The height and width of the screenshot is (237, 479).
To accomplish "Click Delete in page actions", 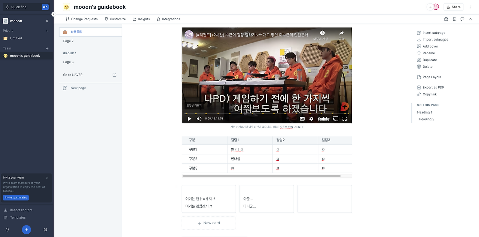I will [425, 67].
